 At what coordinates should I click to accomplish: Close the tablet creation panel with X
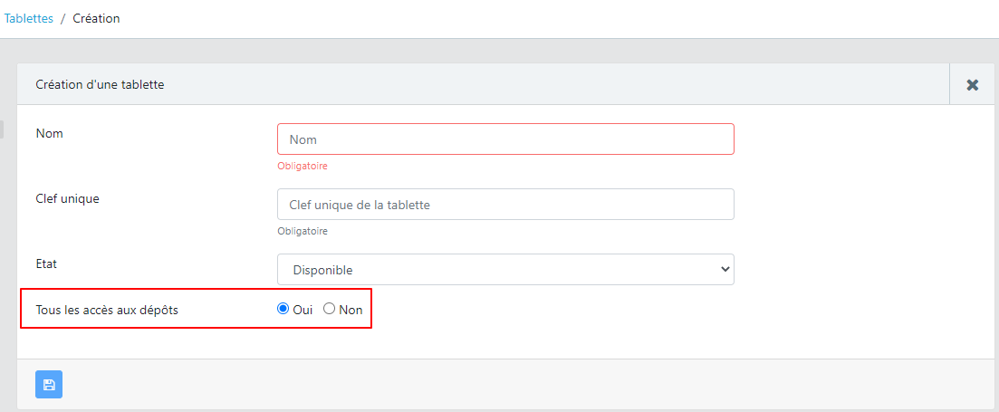pyautogui.click(x=972, y=85)
